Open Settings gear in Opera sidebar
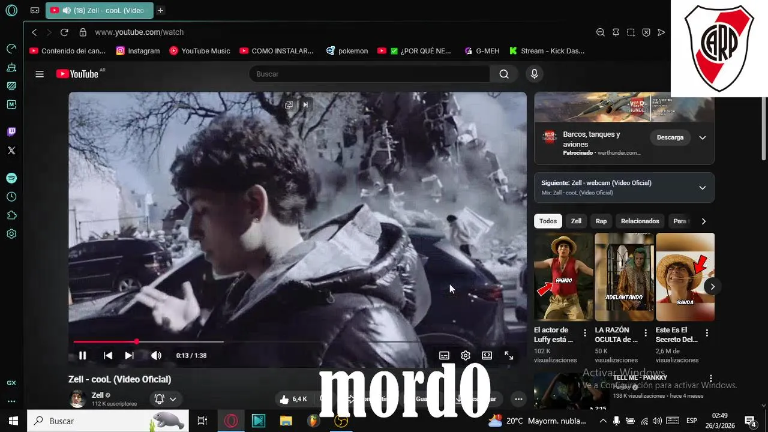This screenshot has width=768, height=432. click(11, 234)
